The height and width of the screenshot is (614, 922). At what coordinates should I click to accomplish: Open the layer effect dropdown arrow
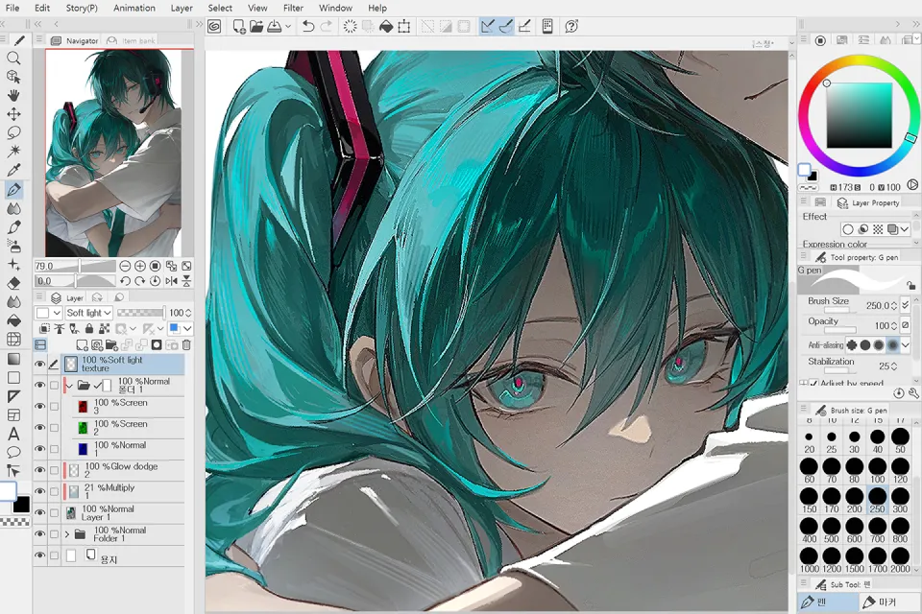click(x=905, y=229)
